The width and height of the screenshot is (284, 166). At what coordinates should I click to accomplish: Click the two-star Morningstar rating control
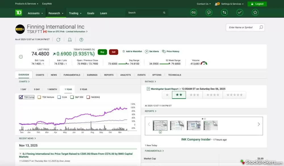pyautogui.click(x=179, y=95)
